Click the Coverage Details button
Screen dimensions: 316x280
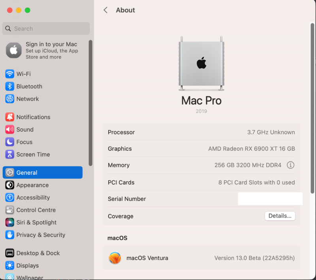click(x=280, y=216)
